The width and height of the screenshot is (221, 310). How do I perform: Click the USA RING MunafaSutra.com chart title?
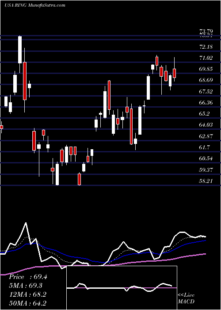(35, 5)
